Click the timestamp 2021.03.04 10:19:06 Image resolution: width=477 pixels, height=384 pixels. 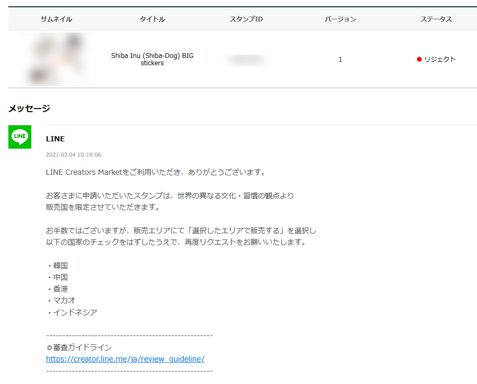(74, 154)
